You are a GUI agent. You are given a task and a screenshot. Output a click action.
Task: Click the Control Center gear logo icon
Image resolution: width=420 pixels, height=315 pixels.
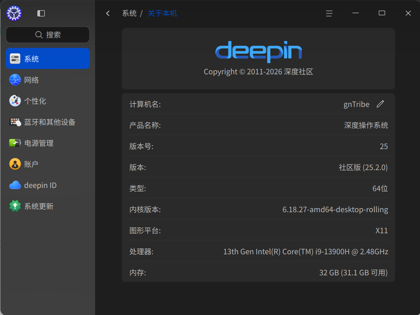tap(14, 13)
